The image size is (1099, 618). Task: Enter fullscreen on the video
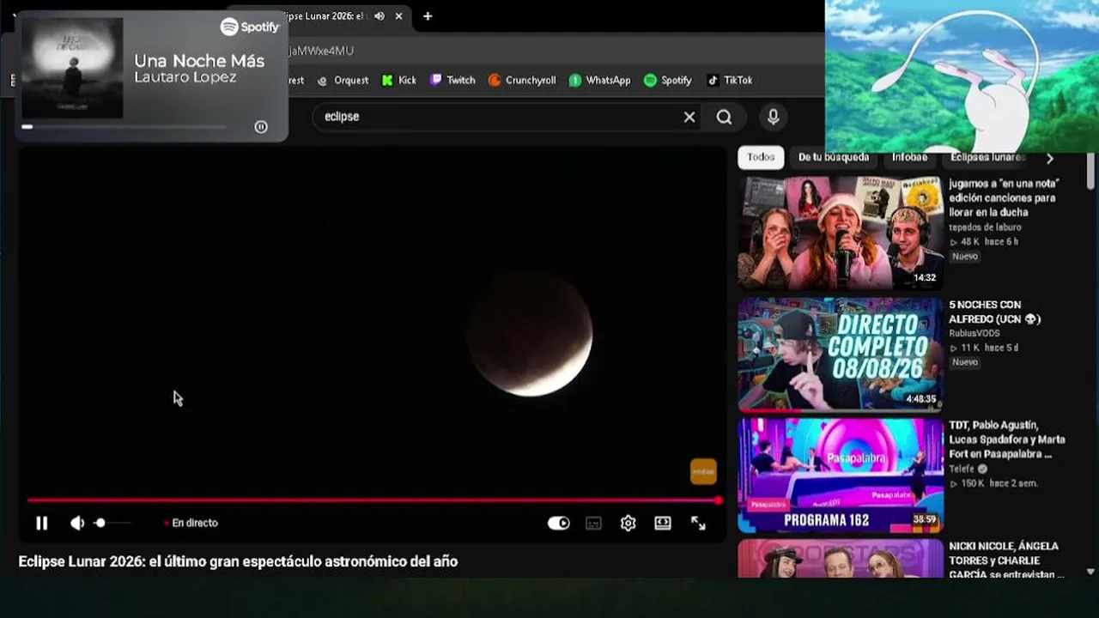[698, 523]
